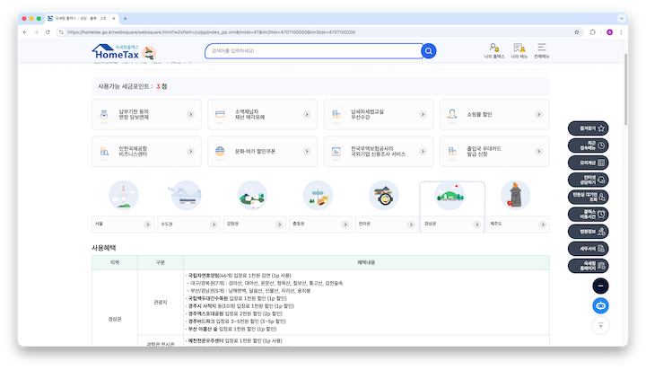
Task: Click the Seoul tower illustration
Action: (123, 195)
